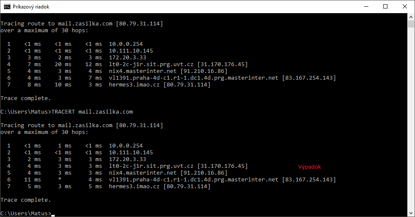Maximize the command prompt window
Viewport: 415px width, 217px height.
point(385,6)
